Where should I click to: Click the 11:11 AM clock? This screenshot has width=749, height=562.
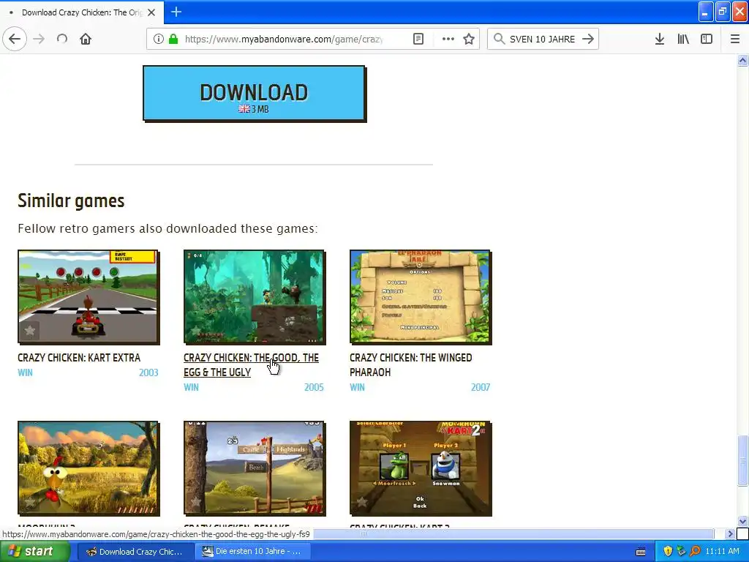[x=722, y=552]
